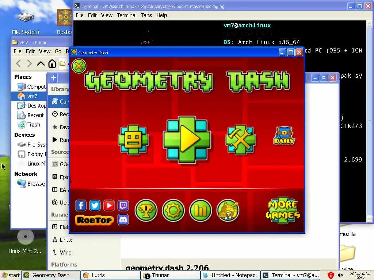The image size is (374, 280).
Task: Click the Terminal vertical scrollbar
Action: pyautogui.click(x=370, y=121)
